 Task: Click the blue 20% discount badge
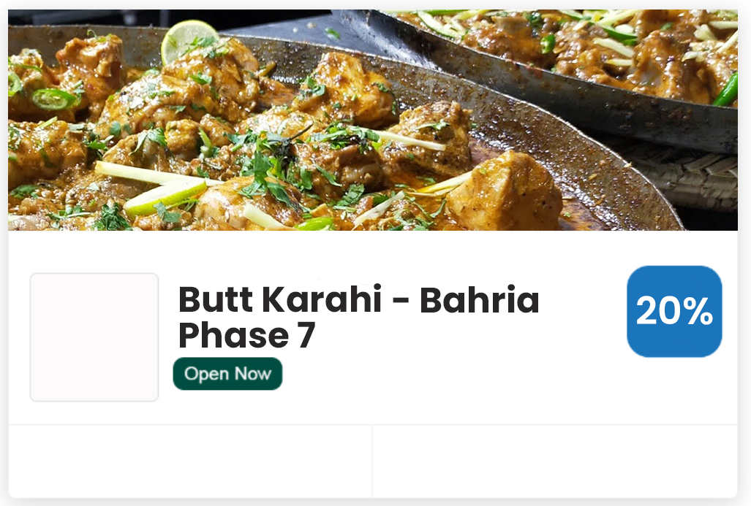point(674,311)
